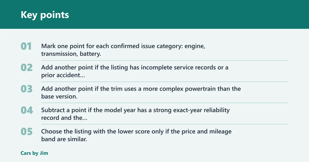Click the words 'band are similar.'
The width and height of the screenshot is (309, 162).
tap(64, 139)
